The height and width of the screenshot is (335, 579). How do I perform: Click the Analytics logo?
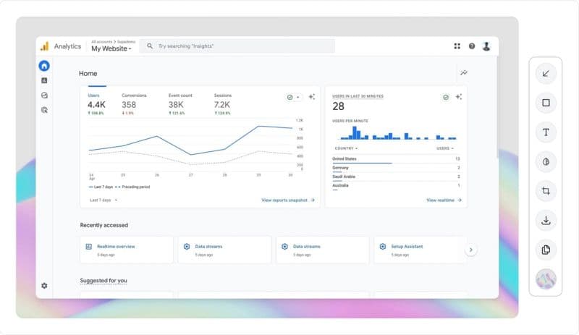[44, 46]
